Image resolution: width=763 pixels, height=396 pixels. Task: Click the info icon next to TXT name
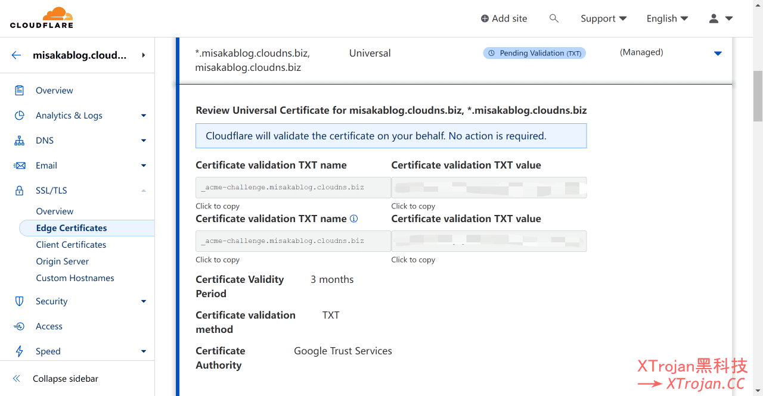coord(353,219)
